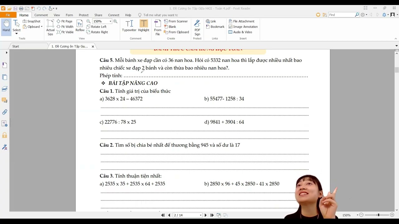Screen dimensions: 399x224
Task: Activate the Select text tool
Action: (x=17, y=26)
